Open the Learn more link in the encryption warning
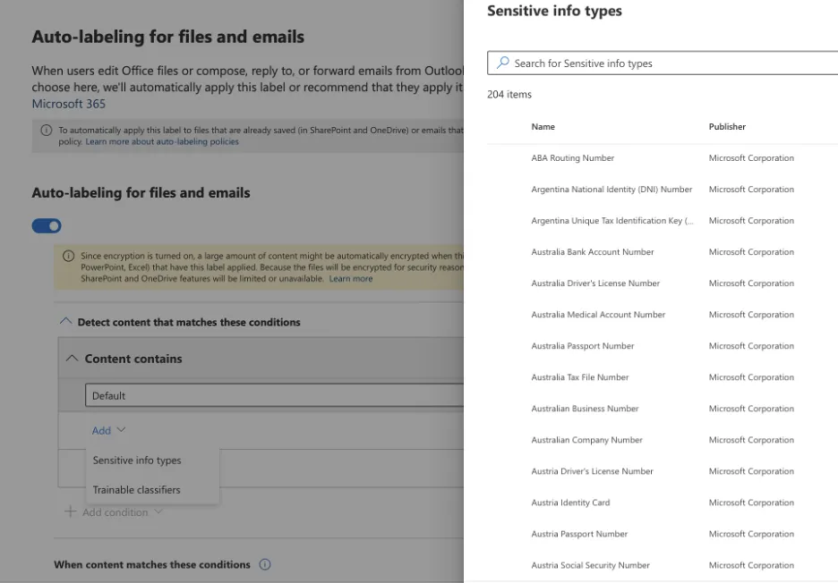838x583 pixels. click(x=351, y=279)
